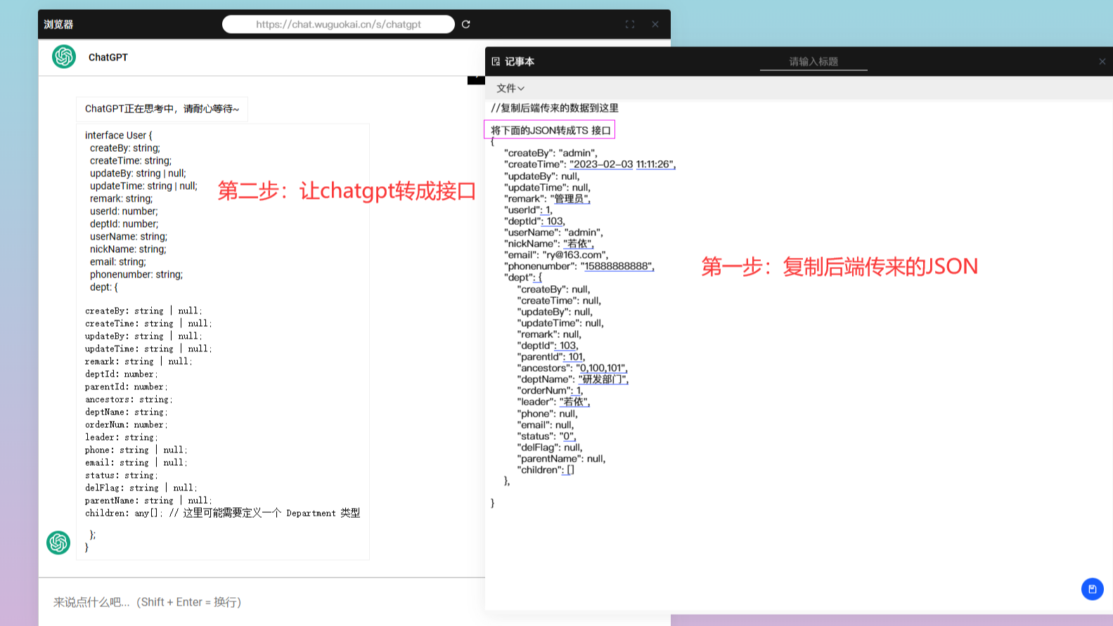Click '"ancestors": "0,100,101"' in notepad
Image resolution: width=1113 pixels, height=626 pixels.
click(572, 367)
